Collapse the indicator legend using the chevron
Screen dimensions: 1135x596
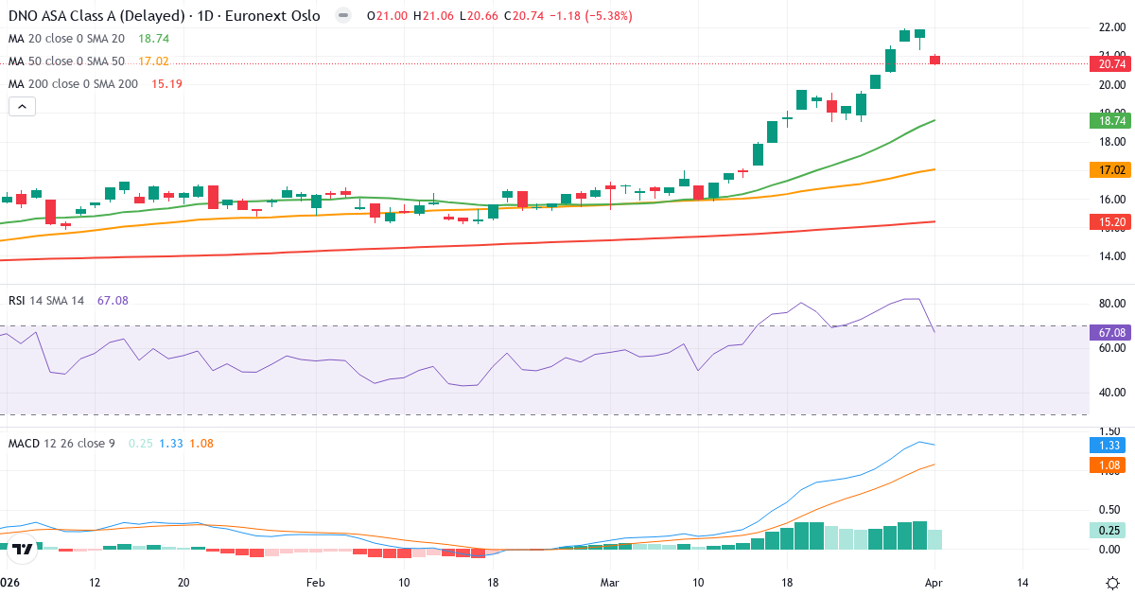point(21,106)
